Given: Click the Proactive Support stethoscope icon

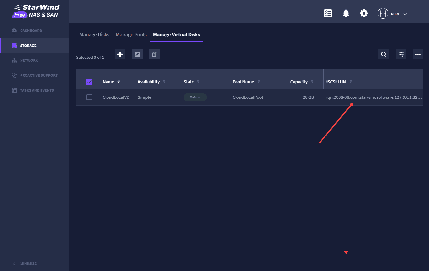Looking at the screenshot, I should pyautogui.click(x=14, y=75).
